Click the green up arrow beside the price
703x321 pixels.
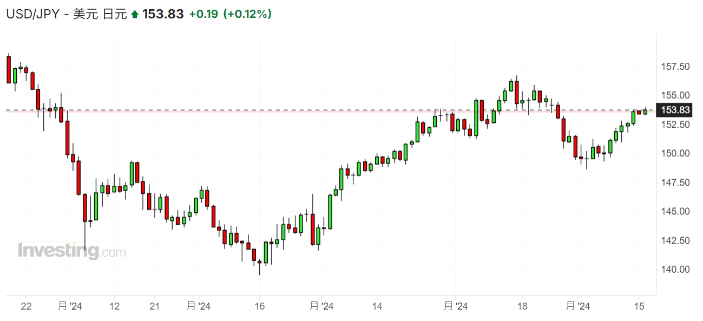135,15
